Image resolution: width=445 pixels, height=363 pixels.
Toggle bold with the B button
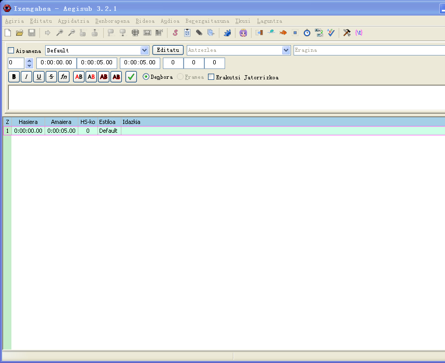[14, 77]
